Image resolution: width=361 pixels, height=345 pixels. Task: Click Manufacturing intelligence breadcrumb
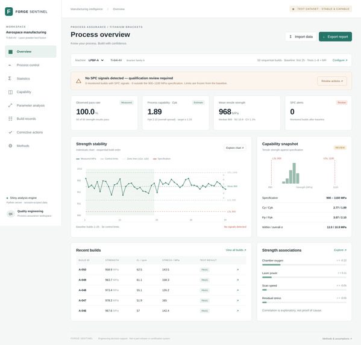(x=87, y=9)
